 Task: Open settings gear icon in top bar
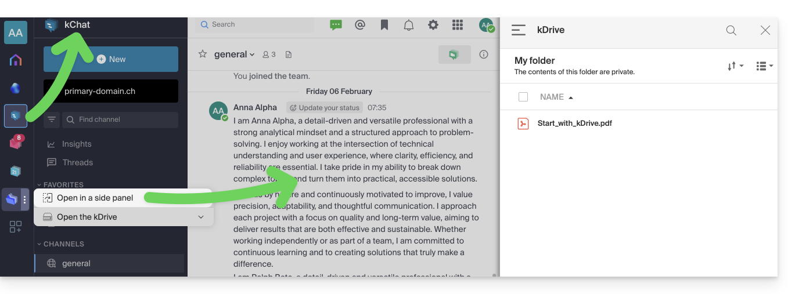pos(433,25)
